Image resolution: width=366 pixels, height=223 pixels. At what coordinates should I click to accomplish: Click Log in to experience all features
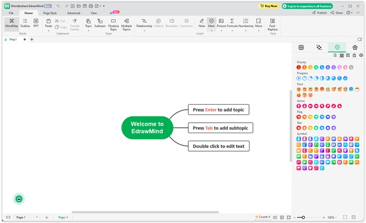tap(307, 6)
